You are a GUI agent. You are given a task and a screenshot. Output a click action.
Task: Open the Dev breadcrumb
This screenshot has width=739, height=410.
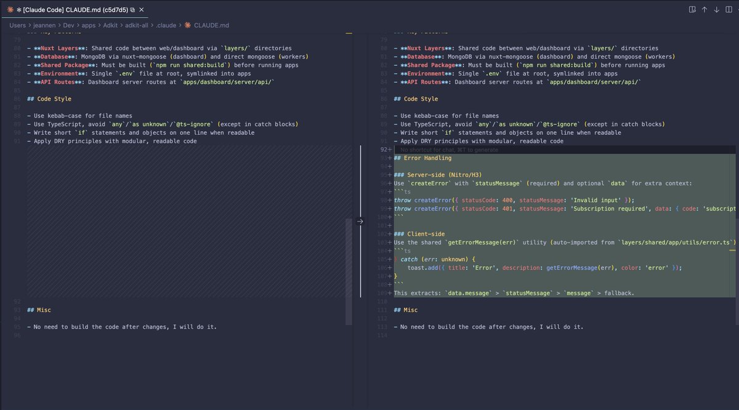69,25
